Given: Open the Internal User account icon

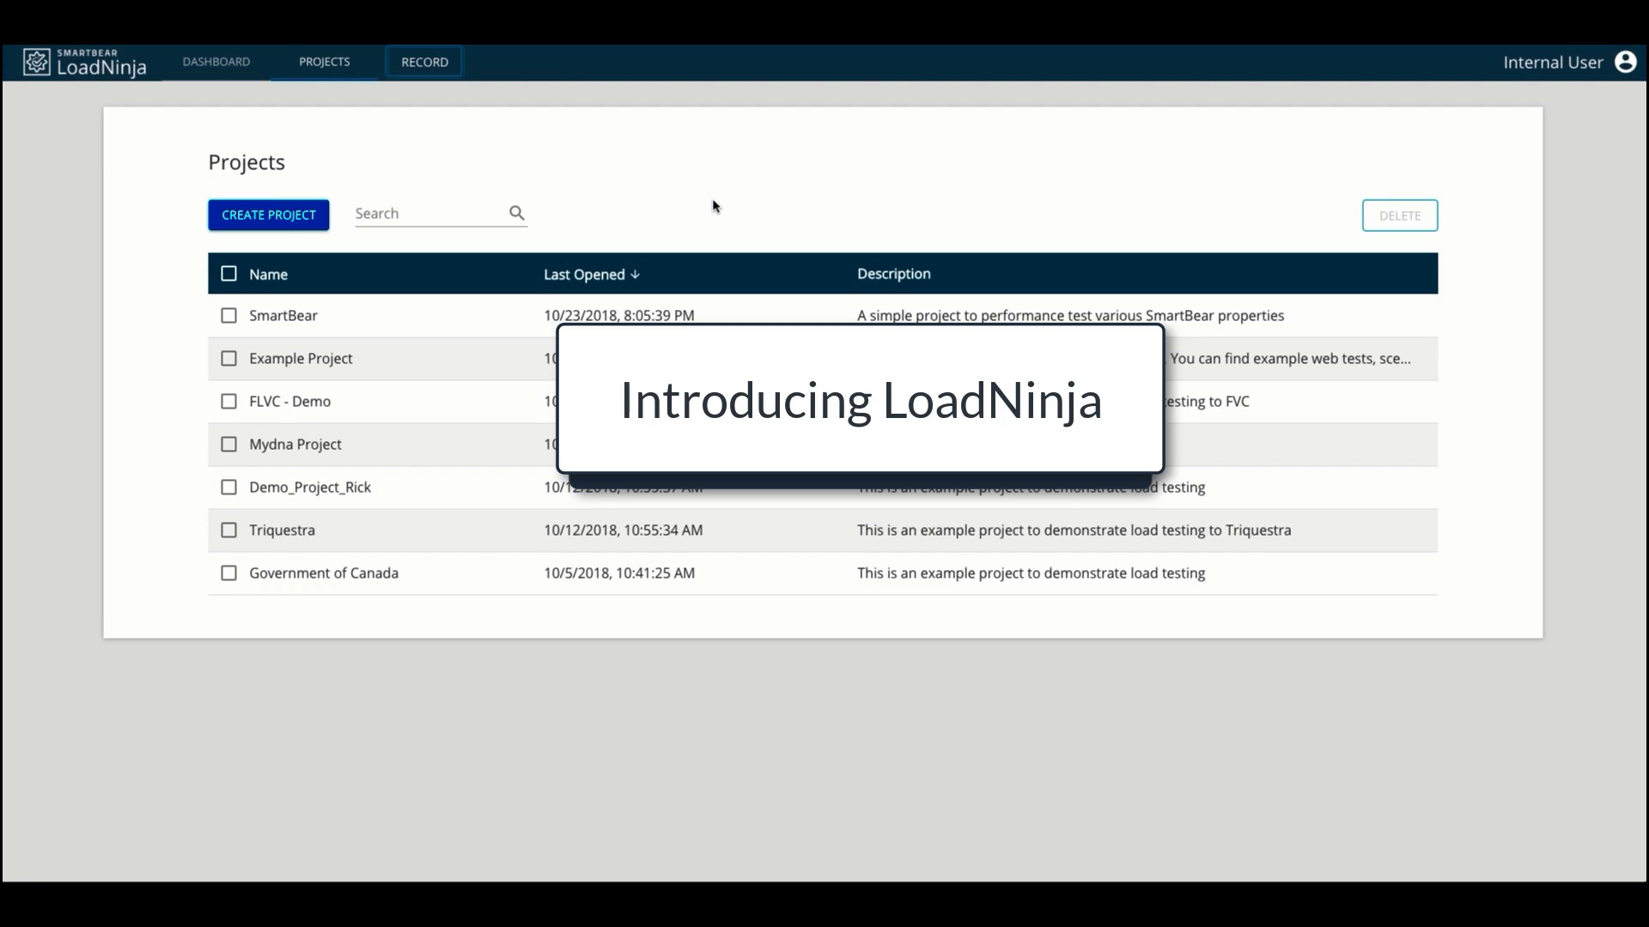Looking at the screenshot, I should (1625, 62).
